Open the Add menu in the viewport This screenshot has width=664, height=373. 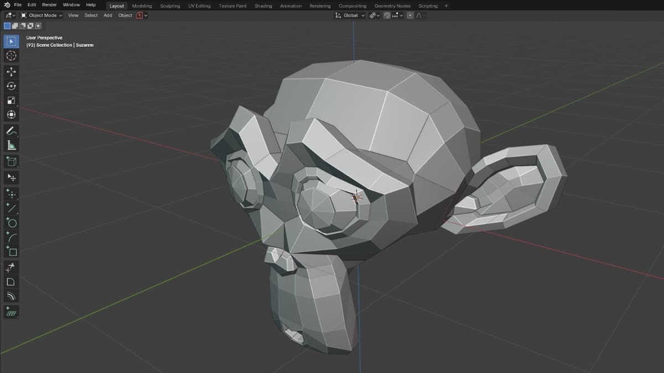(x=107, y=15)
